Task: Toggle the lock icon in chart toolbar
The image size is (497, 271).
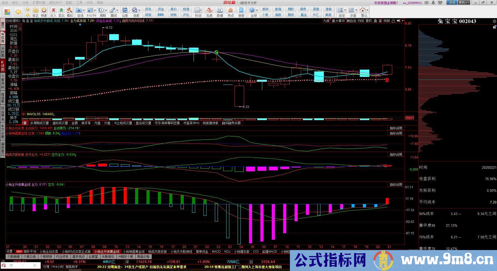Action: [x=393, y=21]
